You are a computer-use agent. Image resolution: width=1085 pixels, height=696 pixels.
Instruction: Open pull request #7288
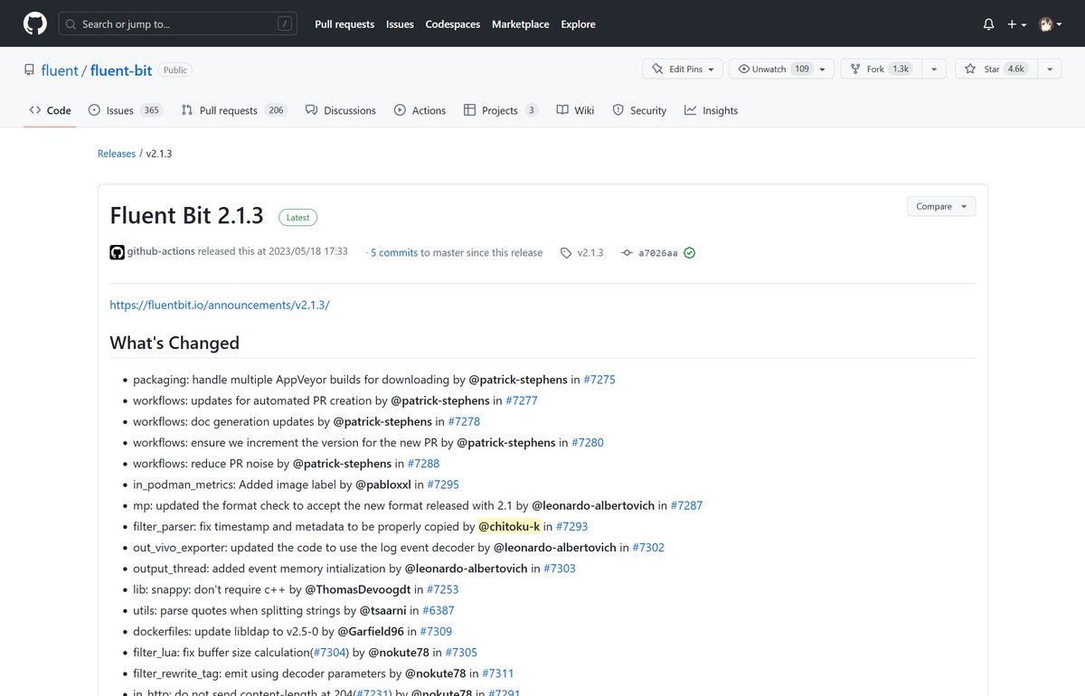point(423,463)
